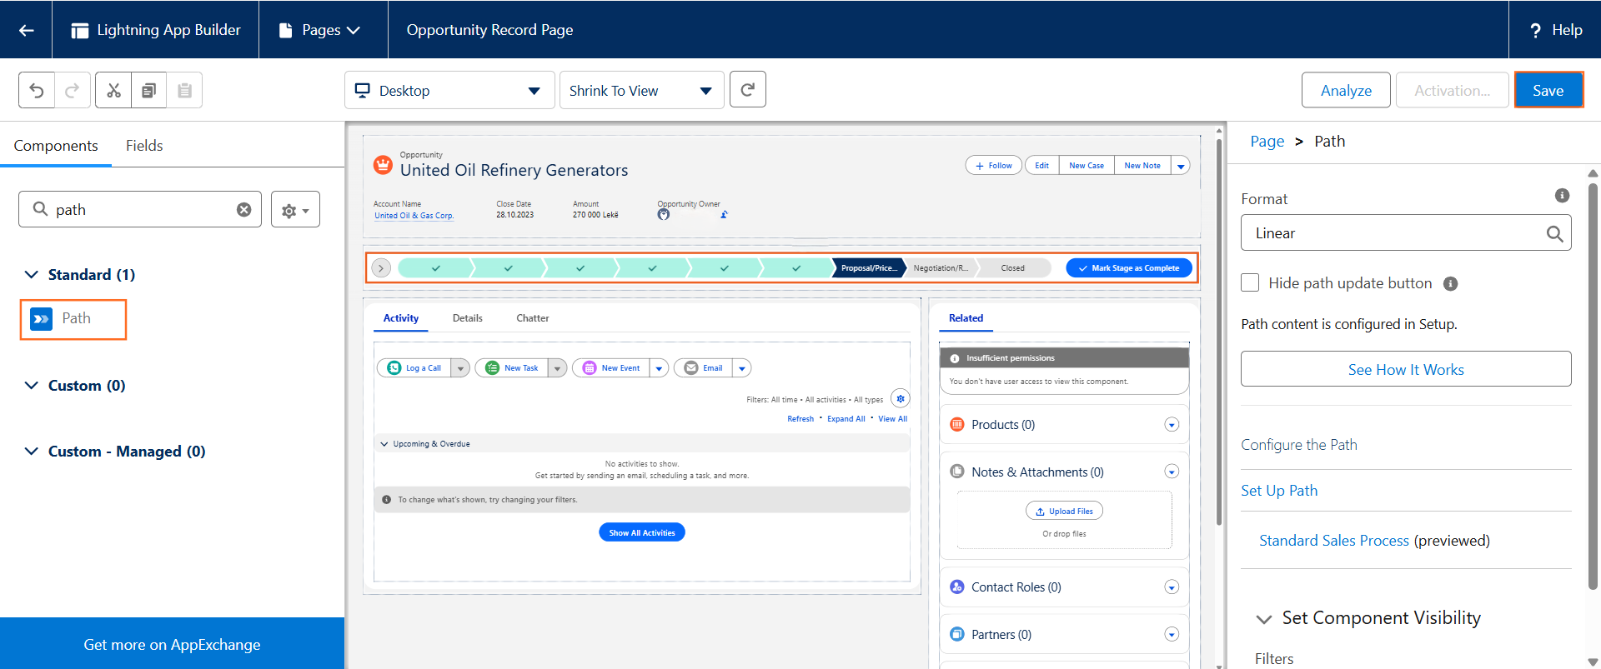The width and height of the screenshot is (1601, 669).
Task: Click the opportunity record icon
Action: (383, 165)
